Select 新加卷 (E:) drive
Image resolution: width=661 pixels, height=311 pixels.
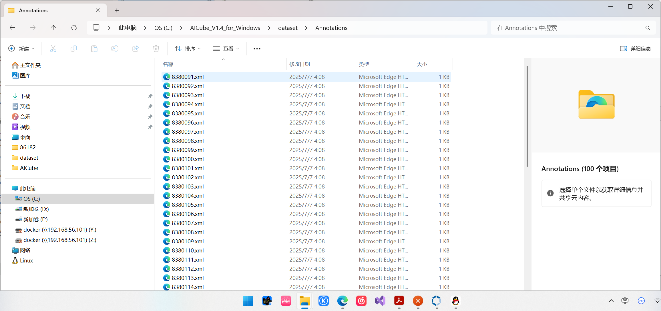click(31, 219)
